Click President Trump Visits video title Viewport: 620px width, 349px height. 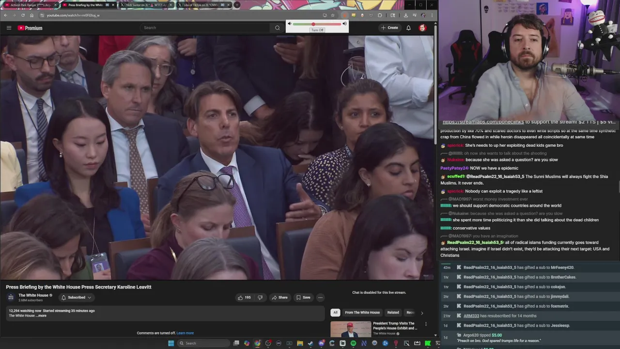coord(395,326)
